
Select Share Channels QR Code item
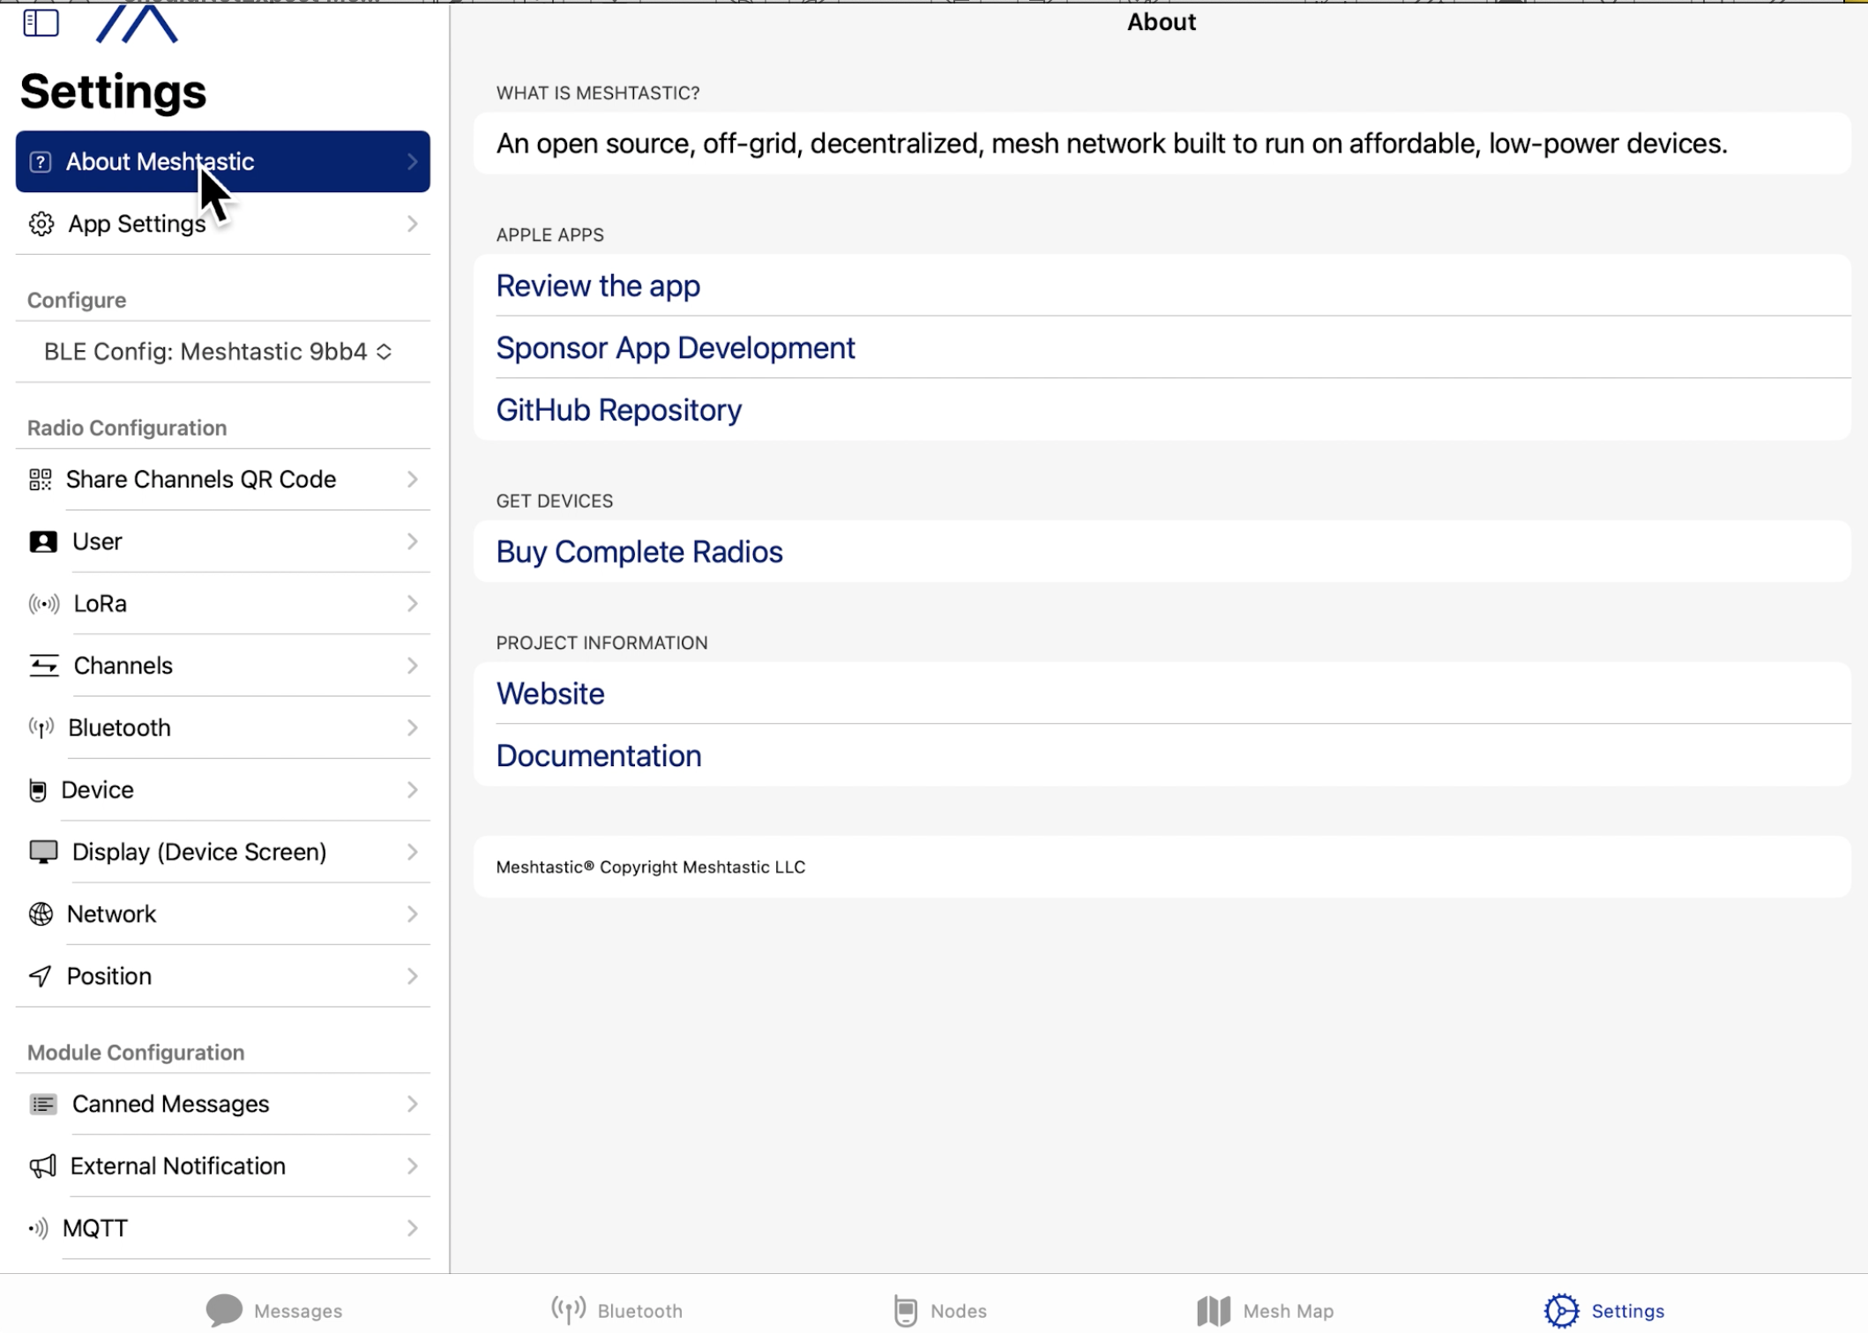point(222,480)
